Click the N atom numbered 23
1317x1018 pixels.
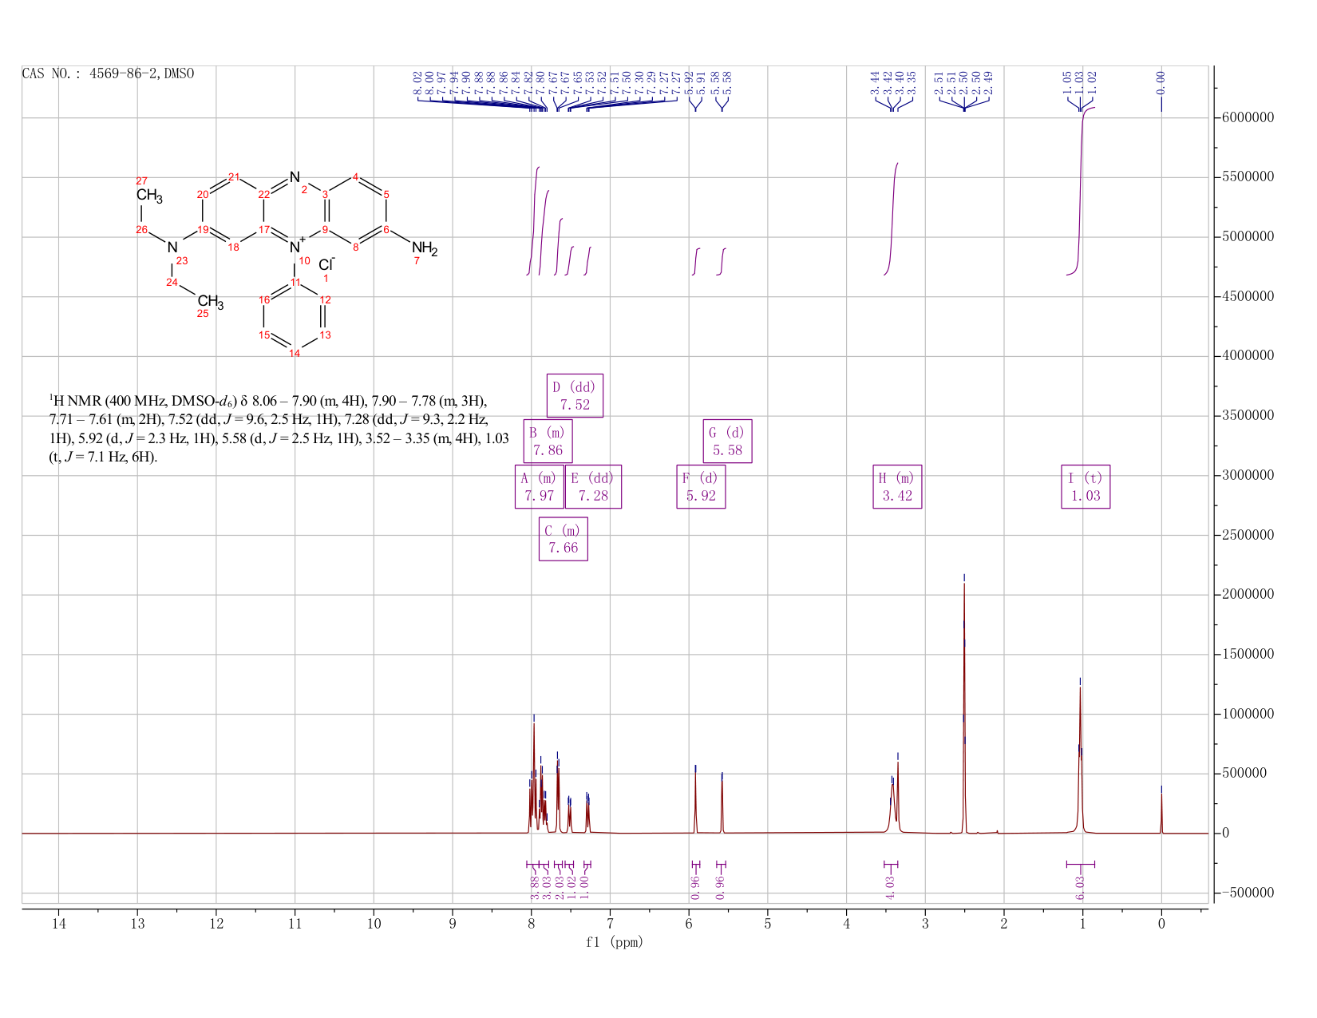tap(172, 248)
